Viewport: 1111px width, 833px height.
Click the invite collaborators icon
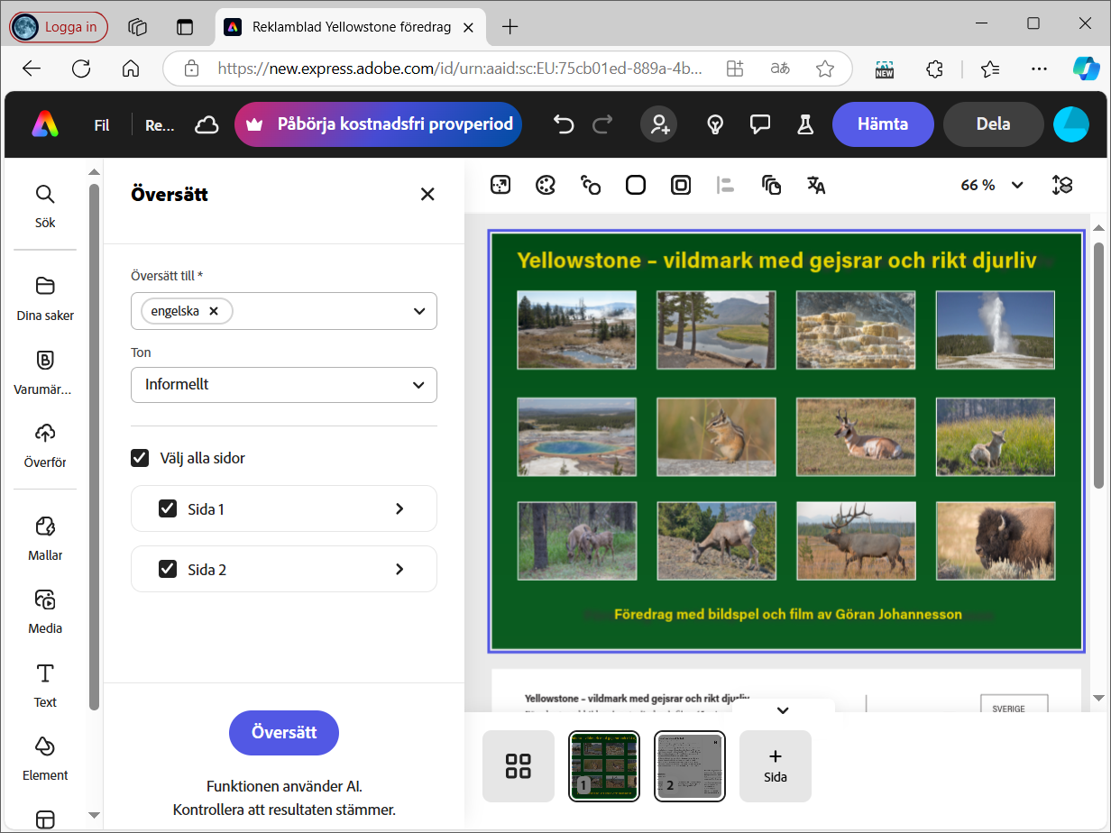click(x=658, y=124)
